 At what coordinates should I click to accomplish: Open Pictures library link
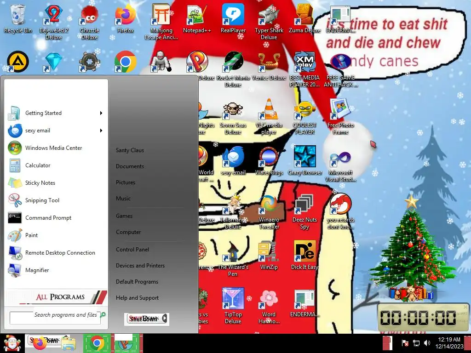coord(126,182)
